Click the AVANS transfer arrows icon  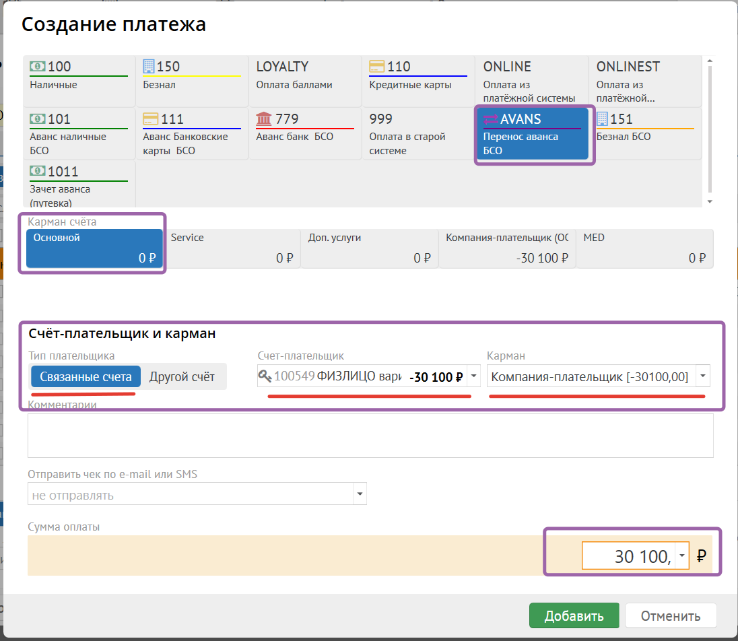click(x=491, y=119)
